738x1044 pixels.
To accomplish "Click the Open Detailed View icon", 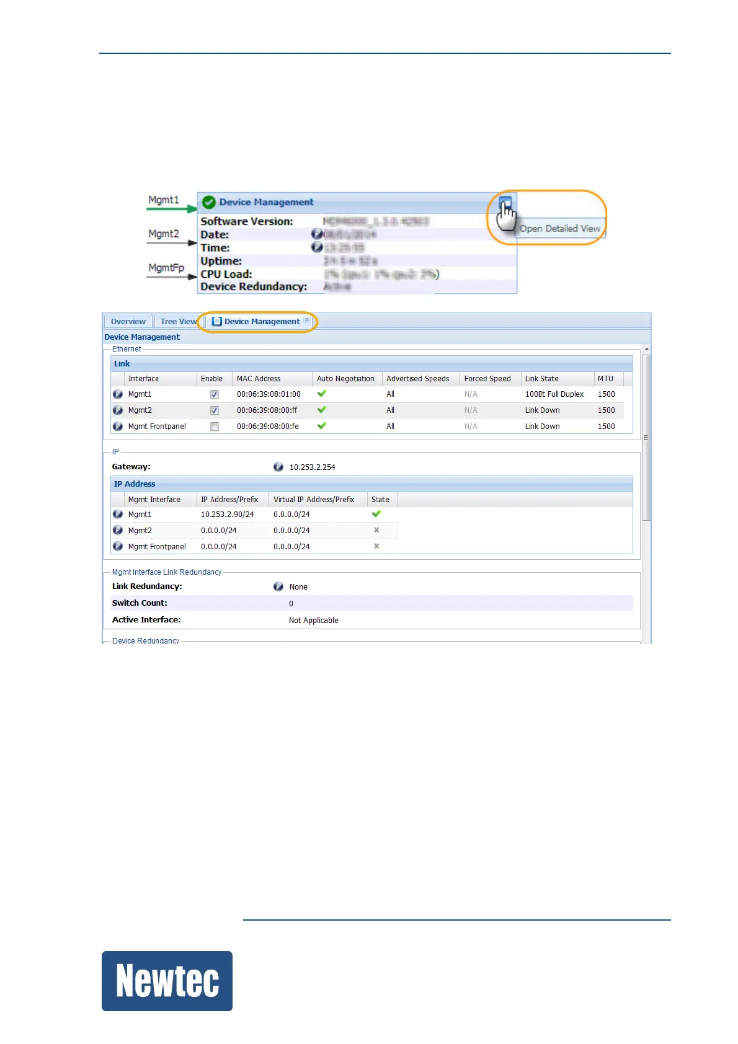I will [505, 203].
